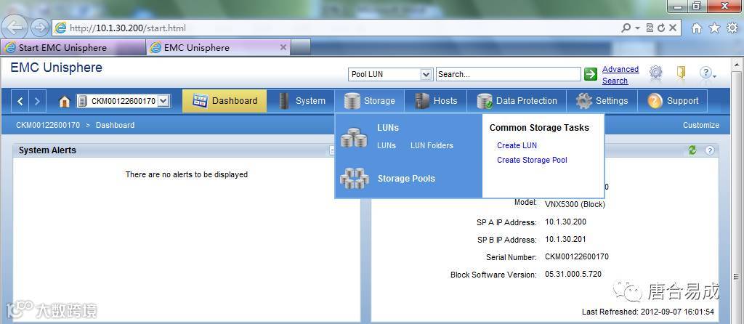The height and width of the screenshot is (324, 744).
Task: Click the stop loading X in address bar
Action: (x=672, y=28)
